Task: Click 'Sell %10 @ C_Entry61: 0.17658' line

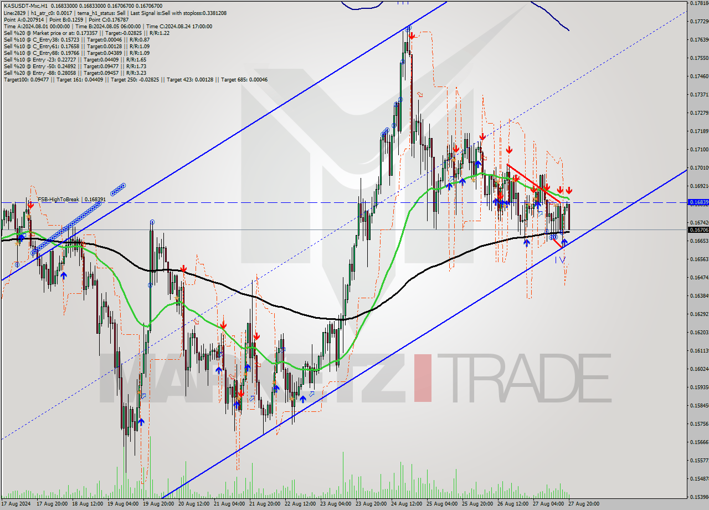Action: click(76, 46)
